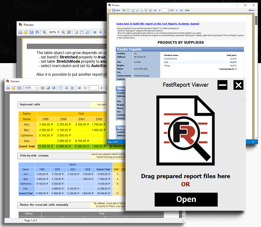Click the 'Exotic Liquids' supplier header
Screen dimensions: 261x227
tap(180, 49)
